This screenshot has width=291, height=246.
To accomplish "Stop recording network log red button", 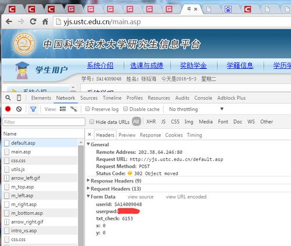I will coord(8,109).
